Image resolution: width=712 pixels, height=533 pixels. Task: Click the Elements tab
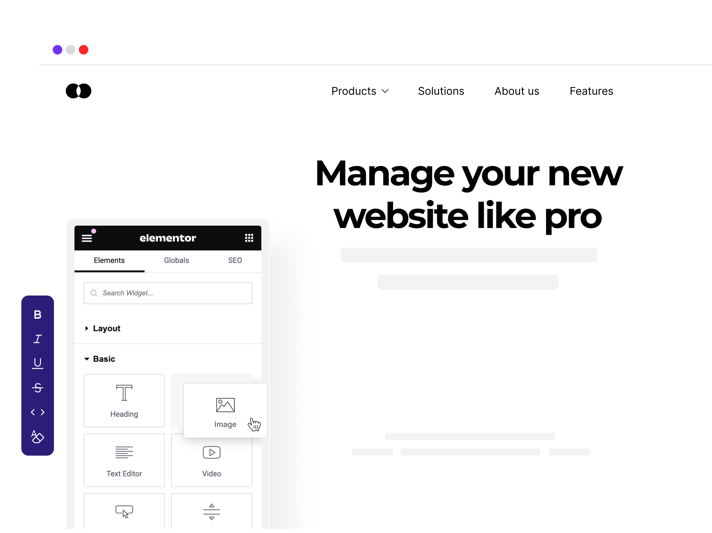pyautogui.click(x=109, y=260)
